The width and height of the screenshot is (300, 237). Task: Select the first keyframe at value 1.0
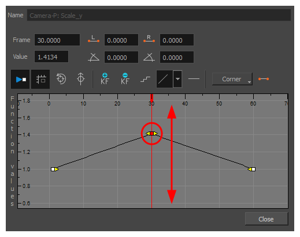click(53, 169)
